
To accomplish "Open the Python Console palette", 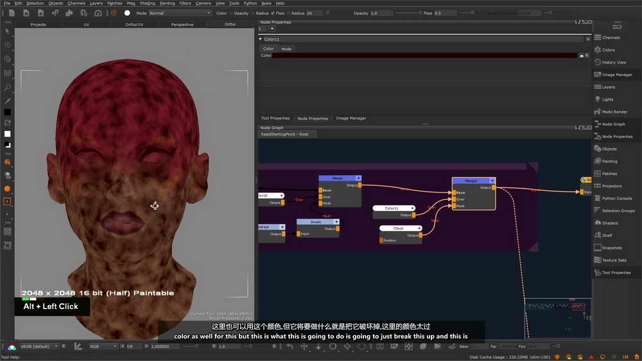I will click(x=617, y=198).
